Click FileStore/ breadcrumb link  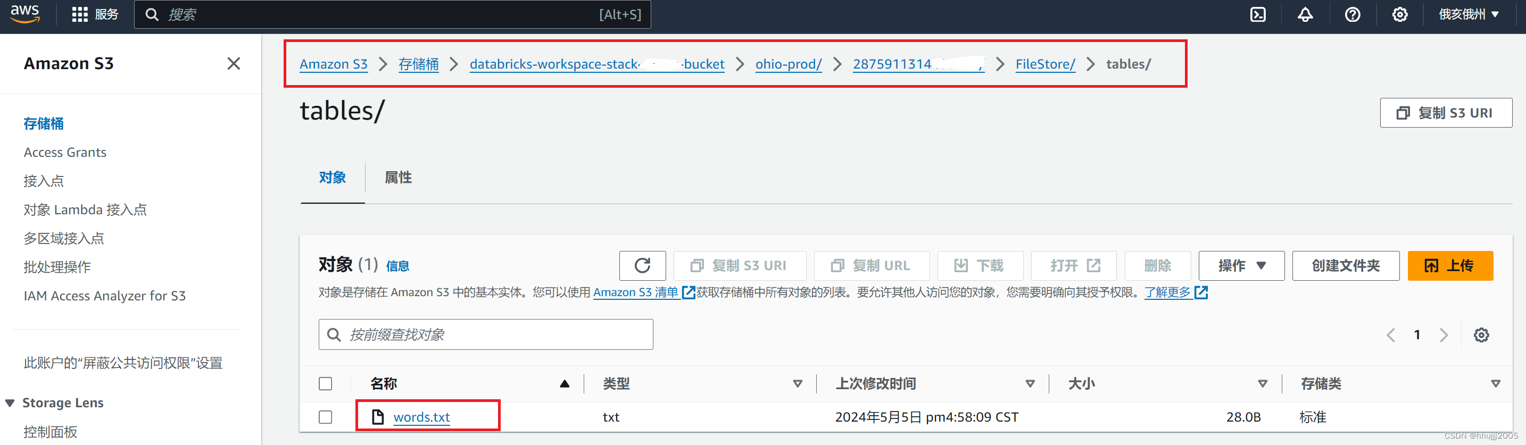[1045, 64]
